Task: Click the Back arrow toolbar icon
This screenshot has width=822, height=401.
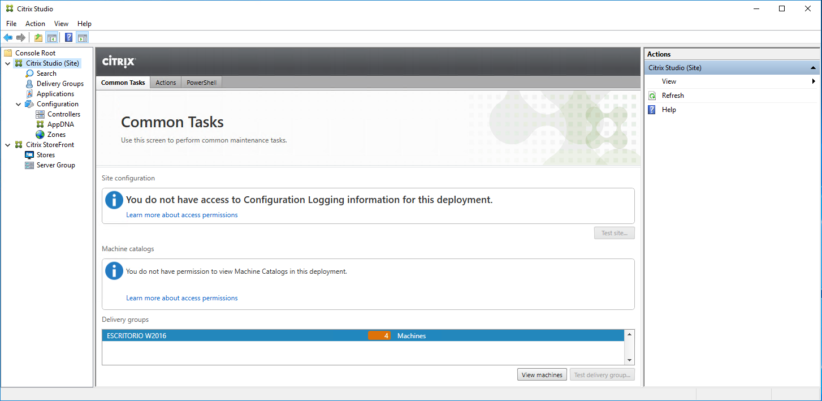Action: pyautogui.click(x=8, y=38)
